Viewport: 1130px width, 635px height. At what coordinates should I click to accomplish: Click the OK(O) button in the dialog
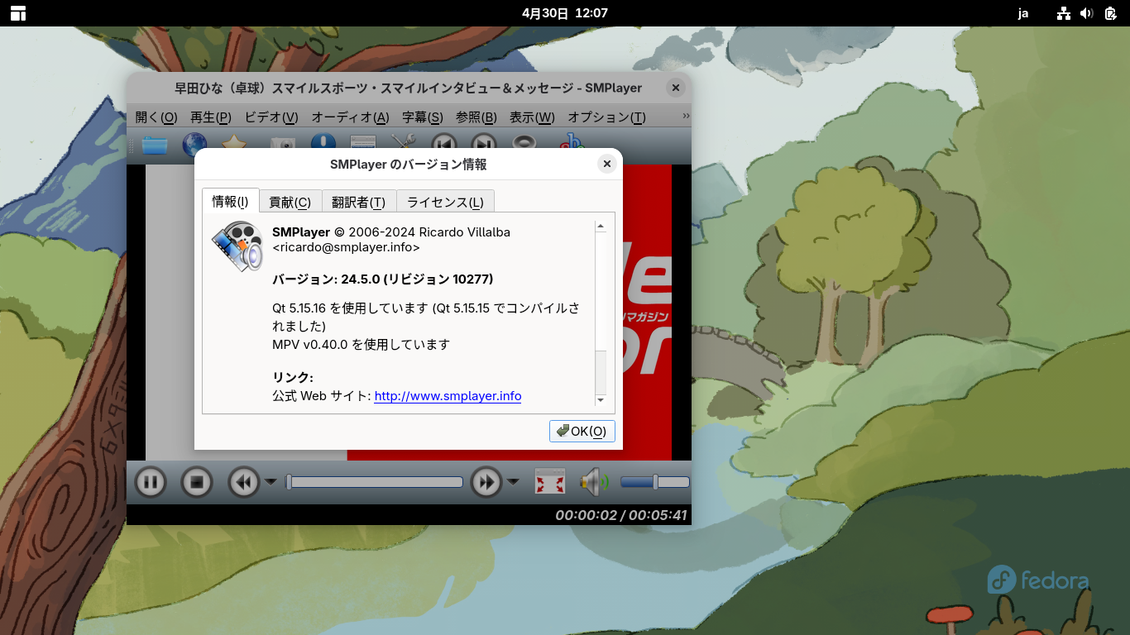[582, 431]
